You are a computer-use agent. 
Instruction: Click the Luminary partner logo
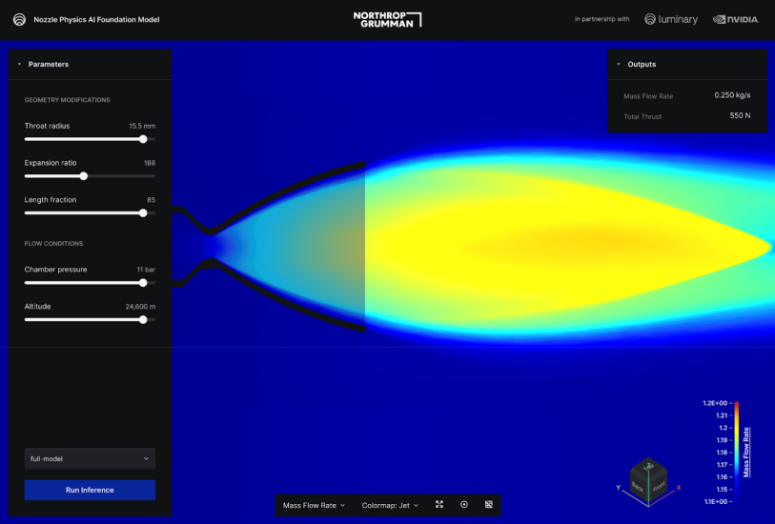coord(671,19)
